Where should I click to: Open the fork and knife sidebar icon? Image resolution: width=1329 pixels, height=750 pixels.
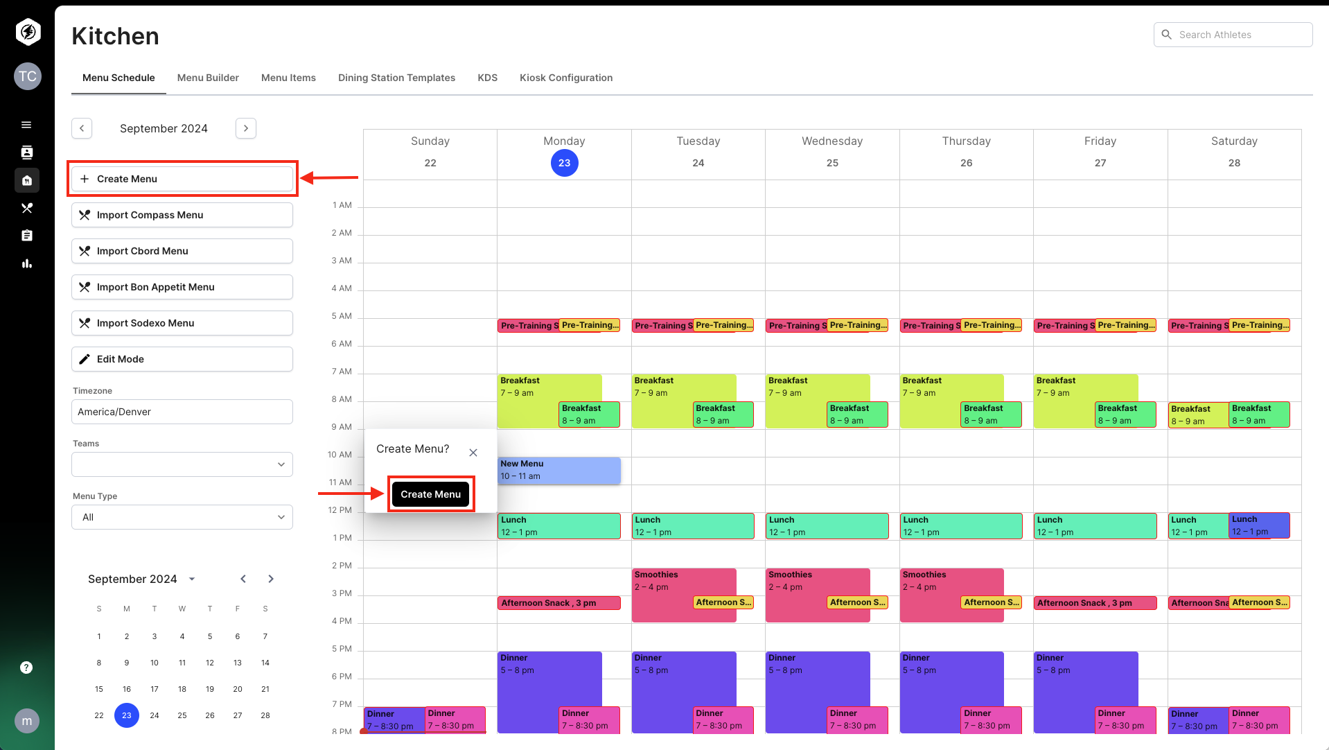(x=27, y=208)
